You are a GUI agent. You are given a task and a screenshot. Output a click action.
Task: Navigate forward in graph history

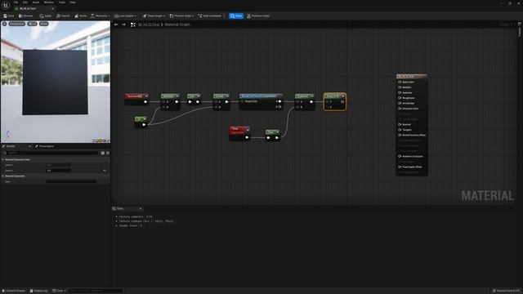point(123,24)
